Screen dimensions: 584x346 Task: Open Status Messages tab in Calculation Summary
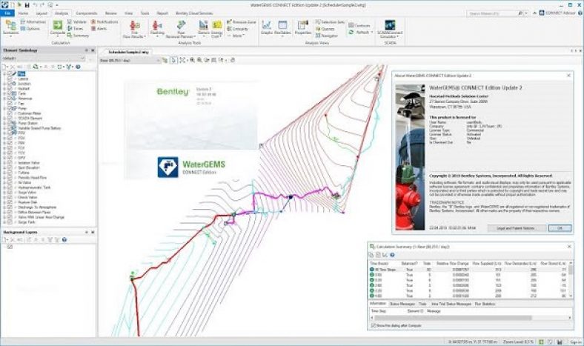coord(402,304)
